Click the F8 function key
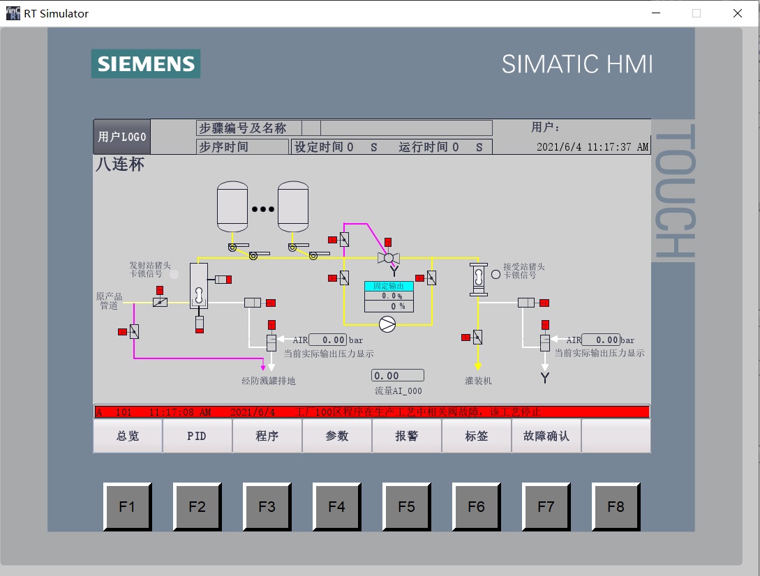 (616, 507)
